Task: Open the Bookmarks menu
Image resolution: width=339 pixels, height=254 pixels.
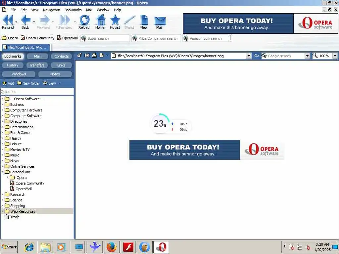Action: click(73, 10)
